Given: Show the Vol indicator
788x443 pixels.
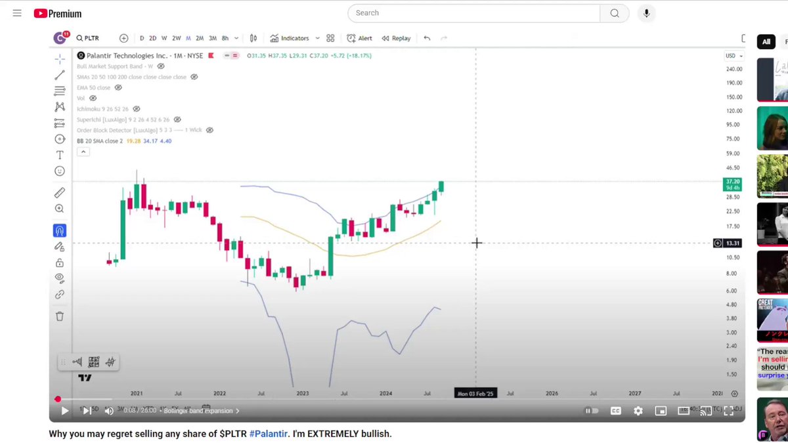Looking at the screenshot, I should point(93,98).
